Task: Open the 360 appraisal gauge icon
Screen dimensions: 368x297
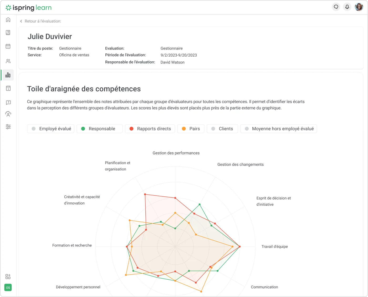Action: tap(8, 114)
